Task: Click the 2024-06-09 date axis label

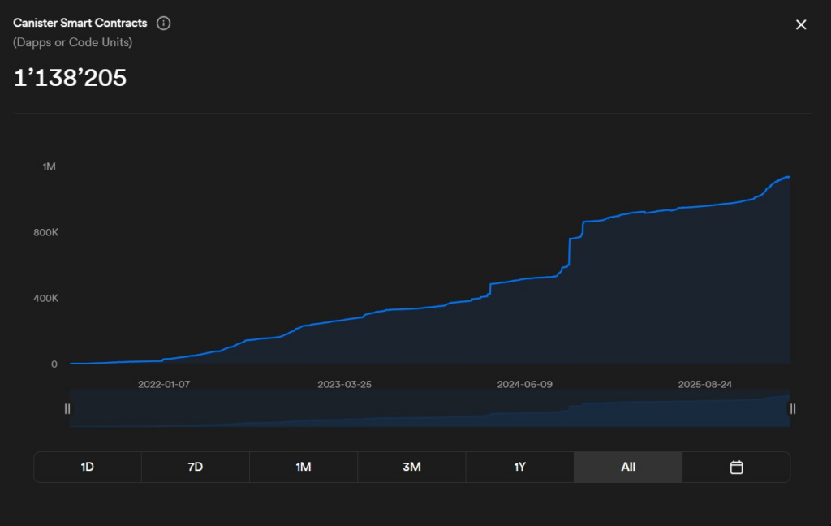Action: [x=524, y=384]
